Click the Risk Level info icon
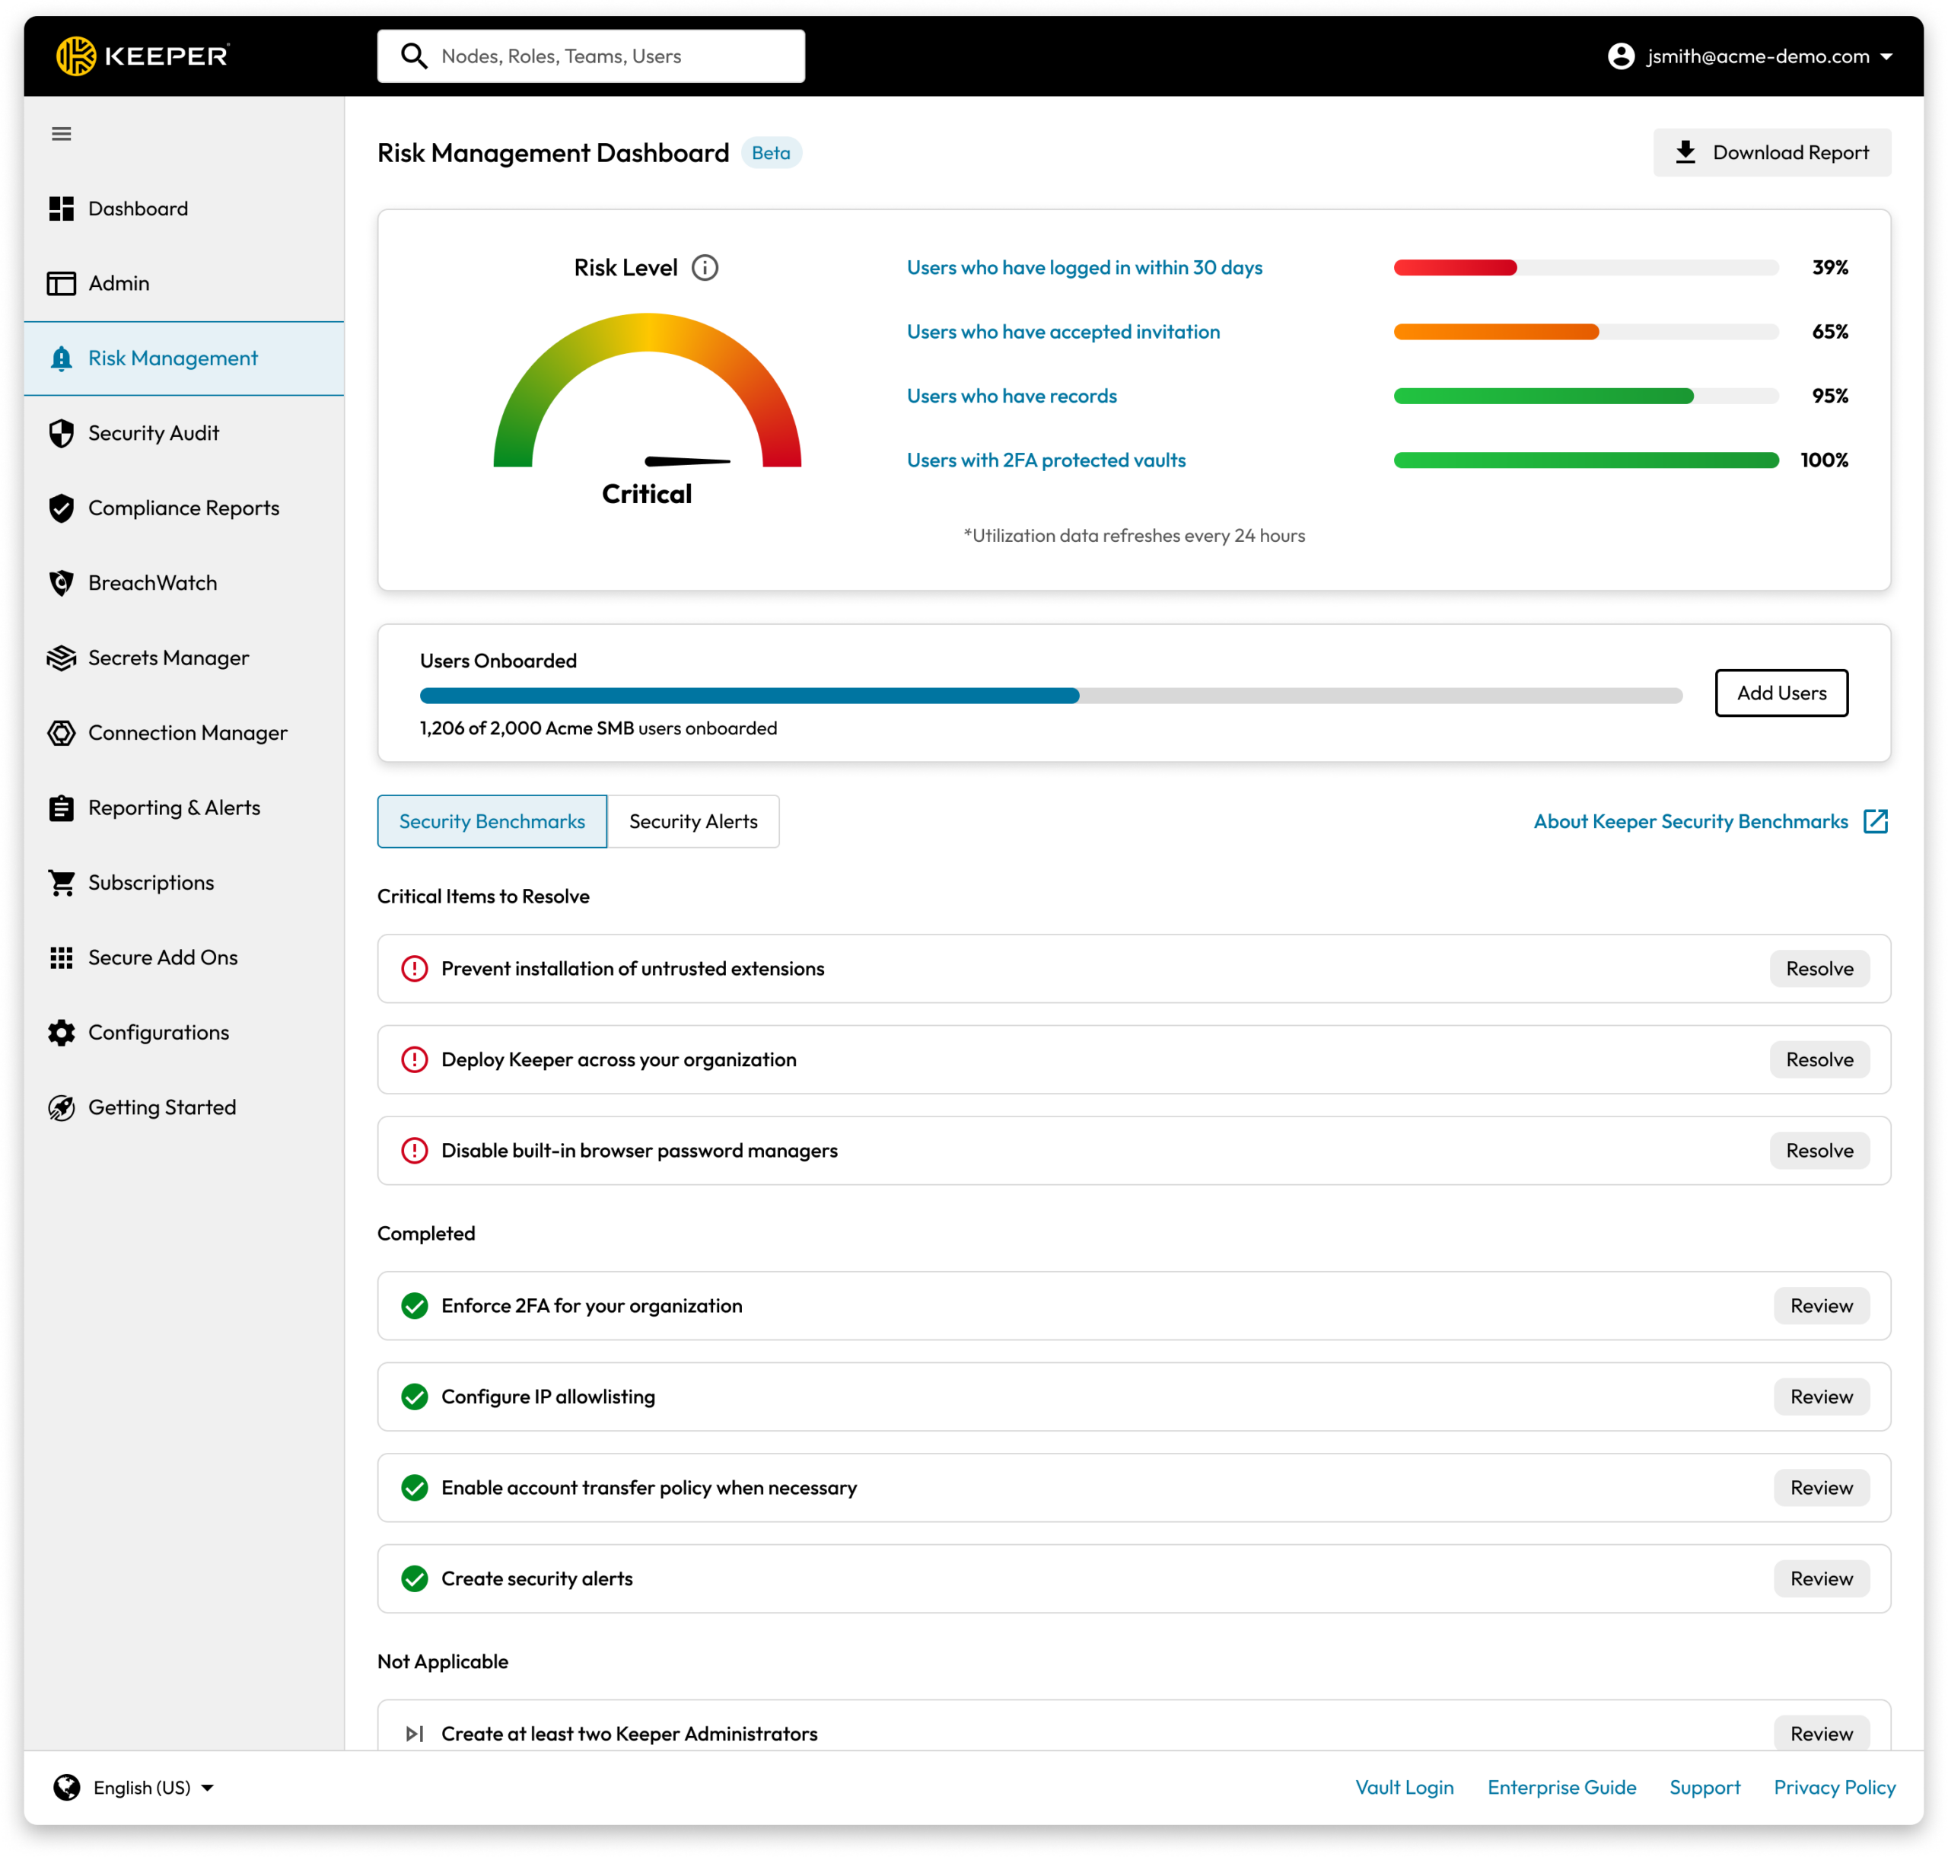 705,266
